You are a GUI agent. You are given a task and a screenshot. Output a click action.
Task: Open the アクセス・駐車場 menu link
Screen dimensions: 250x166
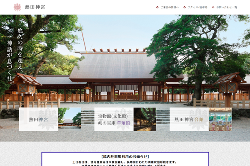coord(197,7)
